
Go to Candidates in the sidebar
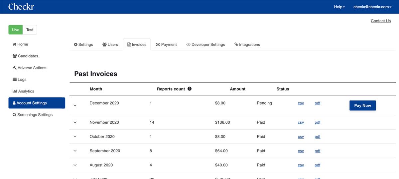coord(25,56)
